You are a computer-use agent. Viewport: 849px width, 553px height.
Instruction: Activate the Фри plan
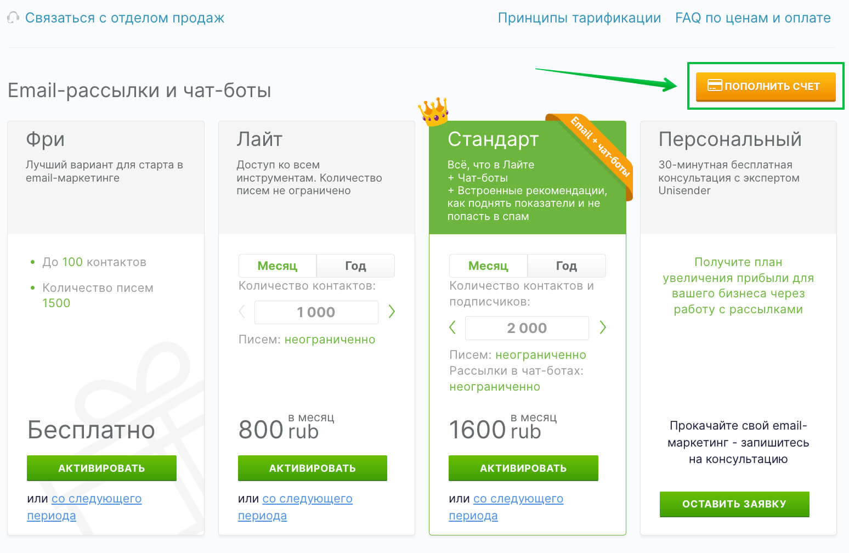(x=101, y=468)
